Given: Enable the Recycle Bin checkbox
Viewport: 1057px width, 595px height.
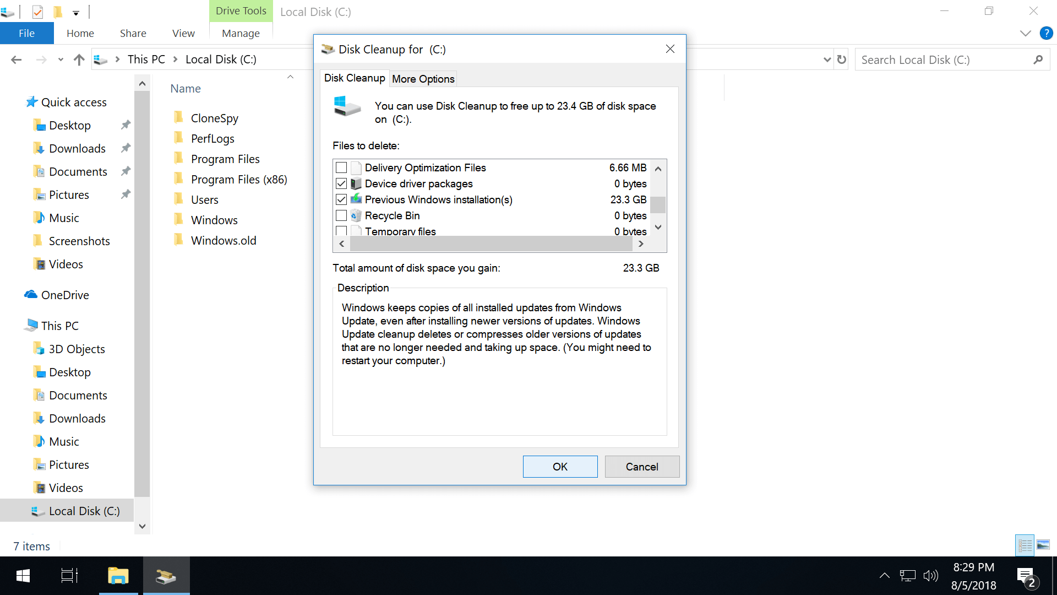Looking at the screenshot, I should click(x=341, y=215).
